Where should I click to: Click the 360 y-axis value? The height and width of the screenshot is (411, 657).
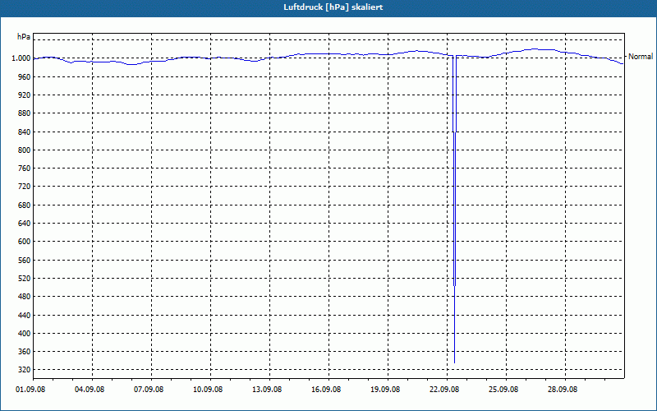(x=25, y=352)
